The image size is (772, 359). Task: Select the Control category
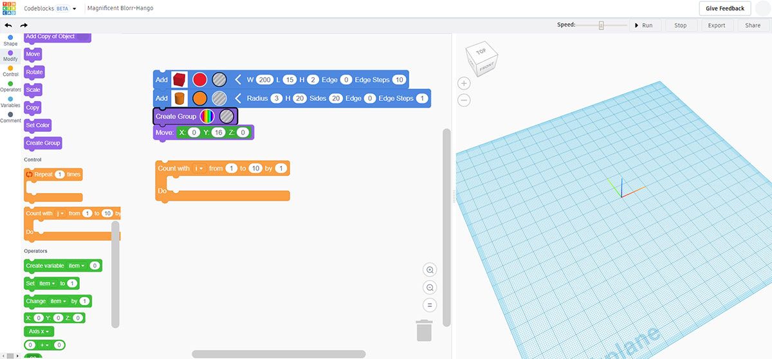(x=10, y=71)
